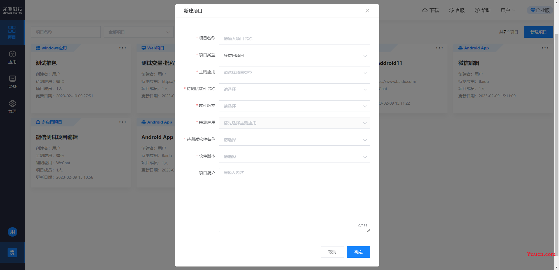Open more options on 多应用项目 card
This screenshot has width=559, height=270.
(x=123, y=122)
